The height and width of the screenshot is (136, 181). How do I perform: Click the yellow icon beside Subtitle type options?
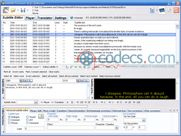coord(41,116)
